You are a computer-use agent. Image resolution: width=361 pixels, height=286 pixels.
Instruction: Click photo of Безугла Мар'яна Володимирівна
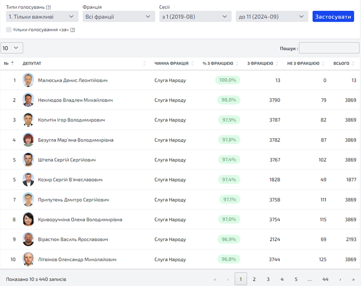pos(29,140)
